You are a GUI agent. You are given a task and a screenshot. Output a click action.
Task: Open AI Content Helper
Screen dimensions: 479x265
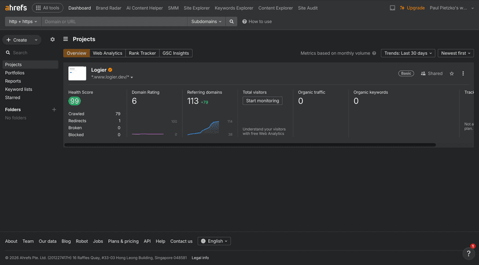[145, 8]
